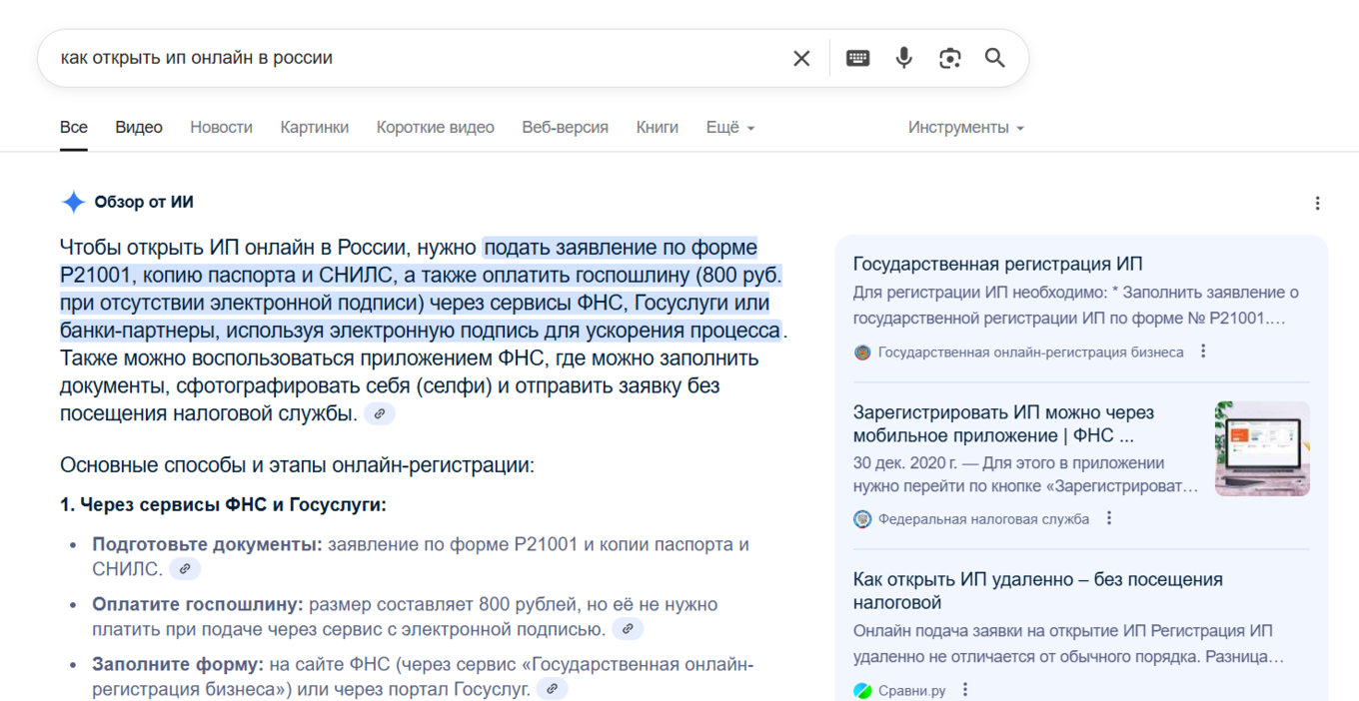Image resolution: width=1359 pixels, height=701 pixels.
Task: Switch to the 'Книги' tab
Action: (658, 128)
